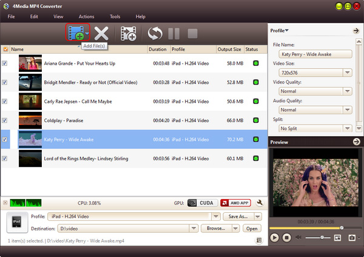Screen dimensions: 364x257
Task: Open the Edit menu
Action: [x=34, y=17]
